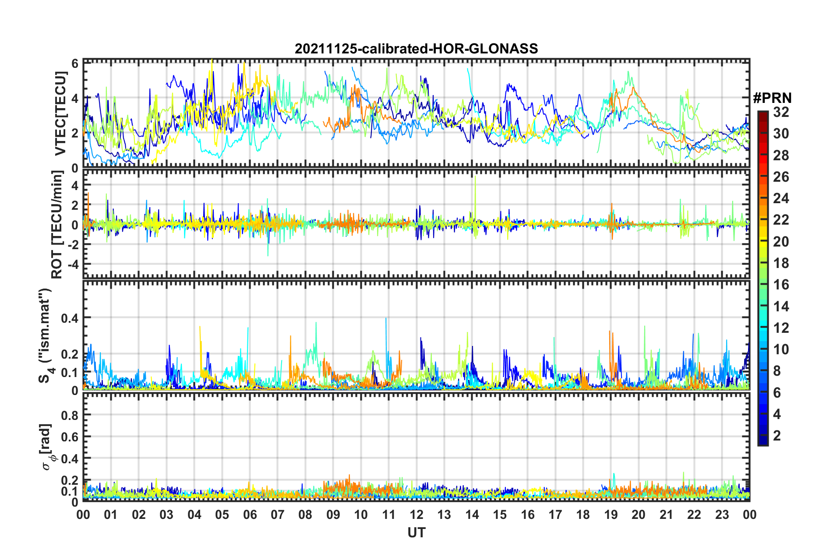Click the -4 tick on the ROT y-axis
This screenshot has width=833, height=557.
tap(72, 264)
